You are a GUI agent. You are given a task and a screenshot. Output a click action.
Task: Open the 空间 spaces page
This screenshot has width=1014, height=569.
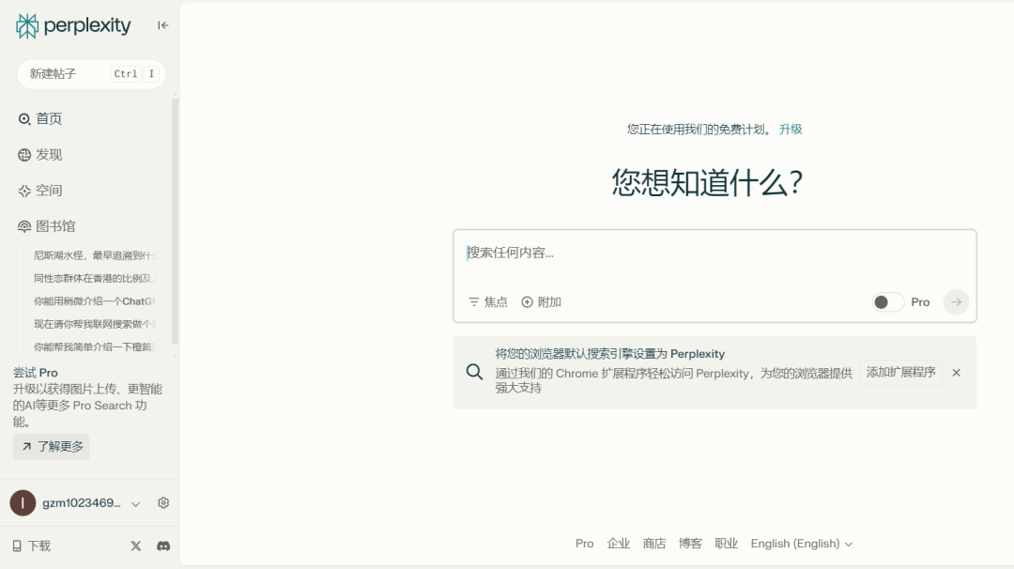click(40, 191)
